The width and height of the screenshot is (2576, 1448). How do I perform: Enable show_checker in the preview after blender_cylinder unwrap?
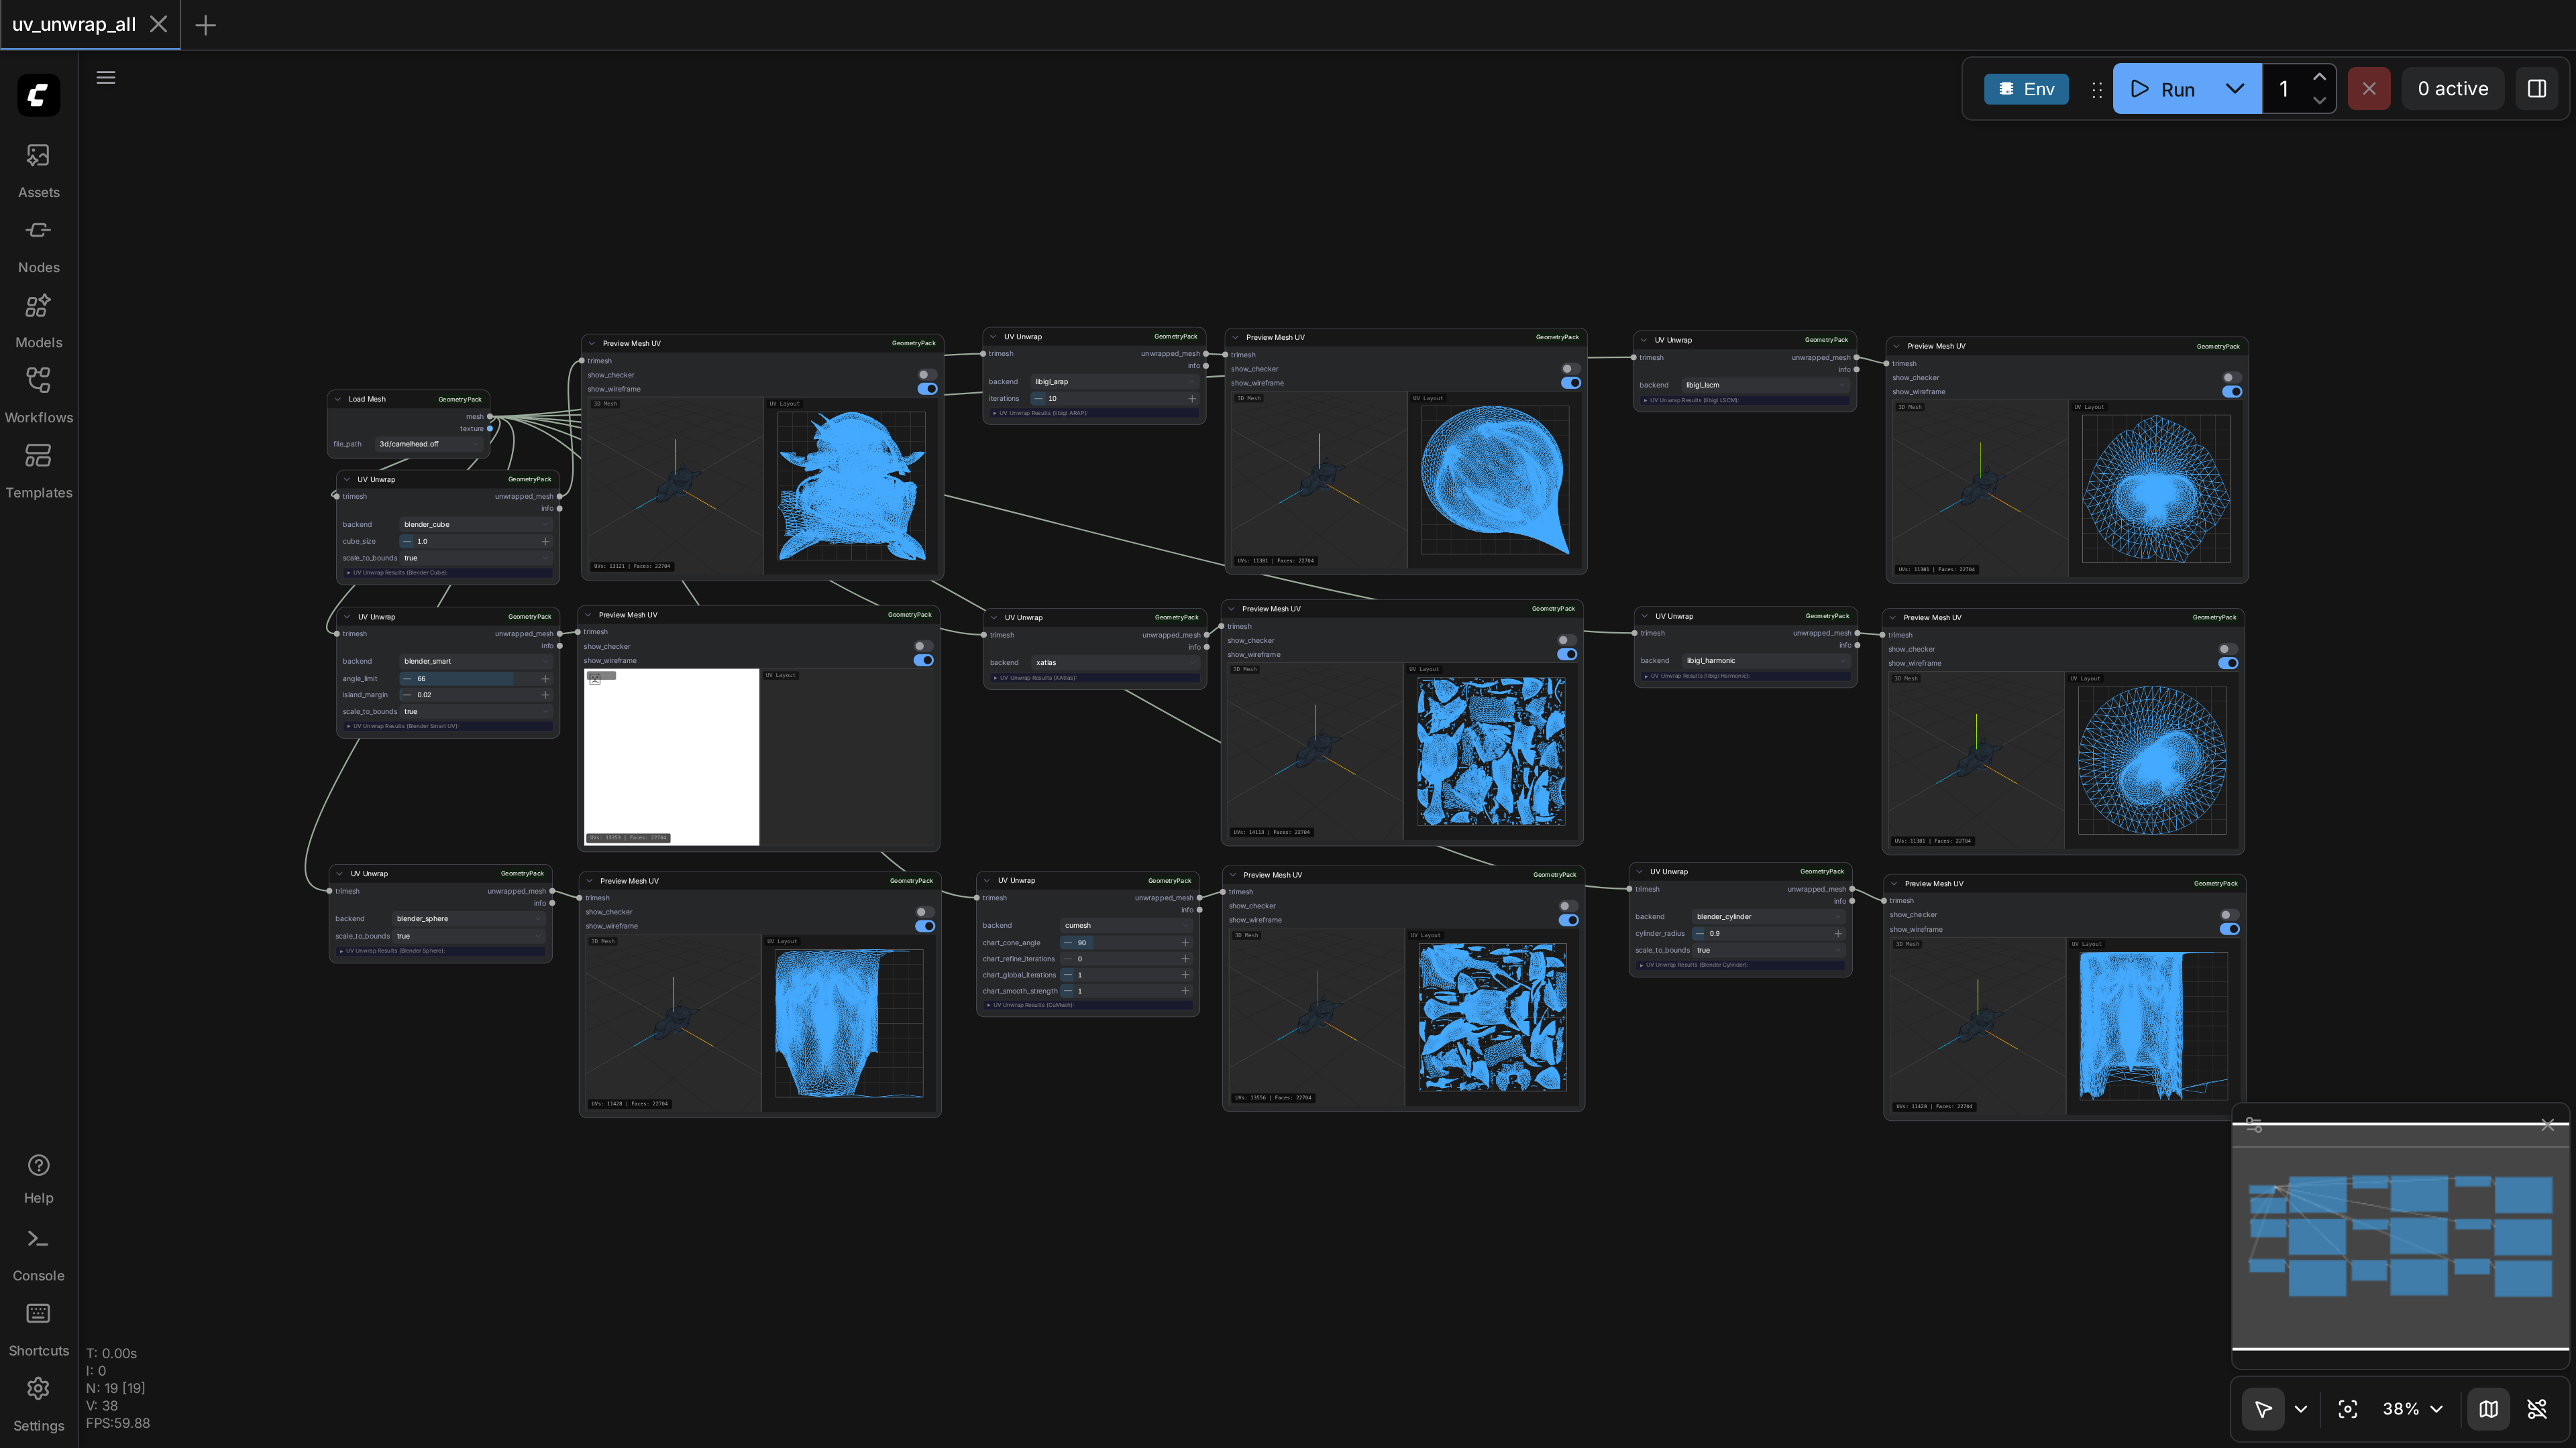coord(2229,915)
